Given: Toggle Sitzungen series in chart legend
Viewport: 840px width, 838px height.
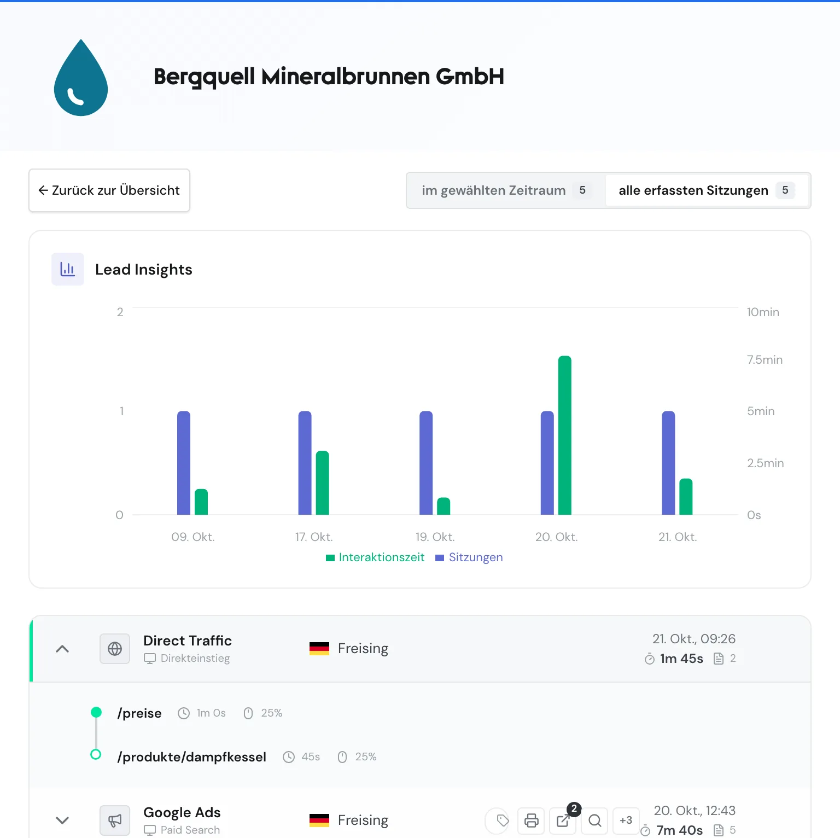Looking at the screenshot, I should tap(469, 557).
